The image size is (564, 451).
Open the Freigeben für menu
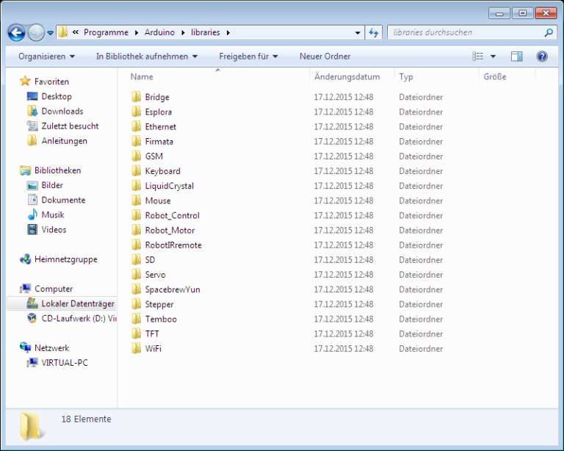point(248,57)
